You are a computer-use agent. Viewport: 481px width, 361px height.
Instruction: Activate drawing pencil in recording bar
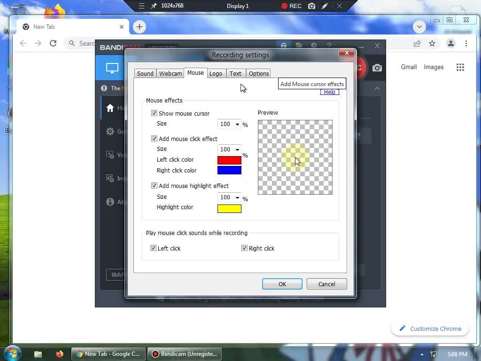tap(325, 6)
